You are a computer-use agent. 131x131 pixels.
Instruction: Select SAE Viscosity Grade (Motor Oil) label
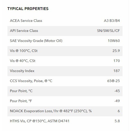36,41
